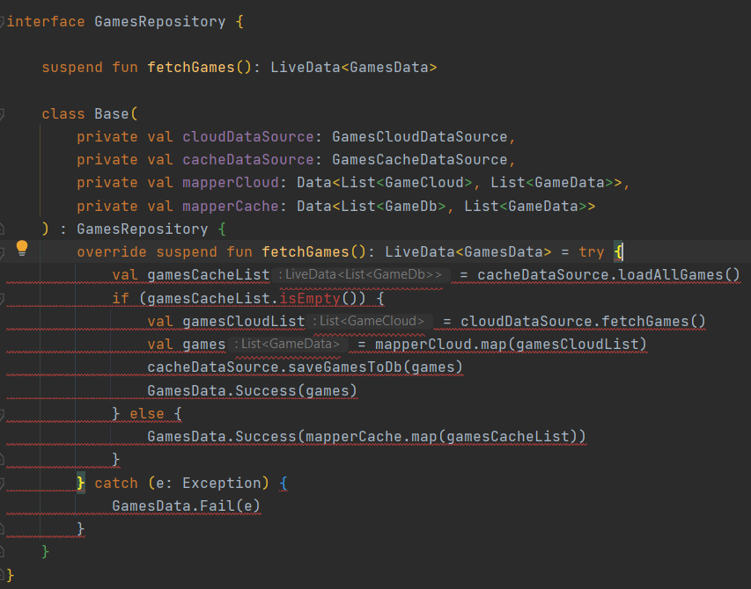The width and height of the screenshot is (751, 589).
Task: Click the yellow lightbulb quick-fix icon
Action: (22, 248)
